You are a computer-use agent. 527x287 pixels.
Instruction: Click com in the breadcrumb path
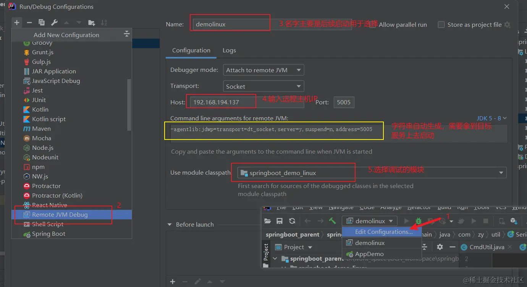click(464, 234)
